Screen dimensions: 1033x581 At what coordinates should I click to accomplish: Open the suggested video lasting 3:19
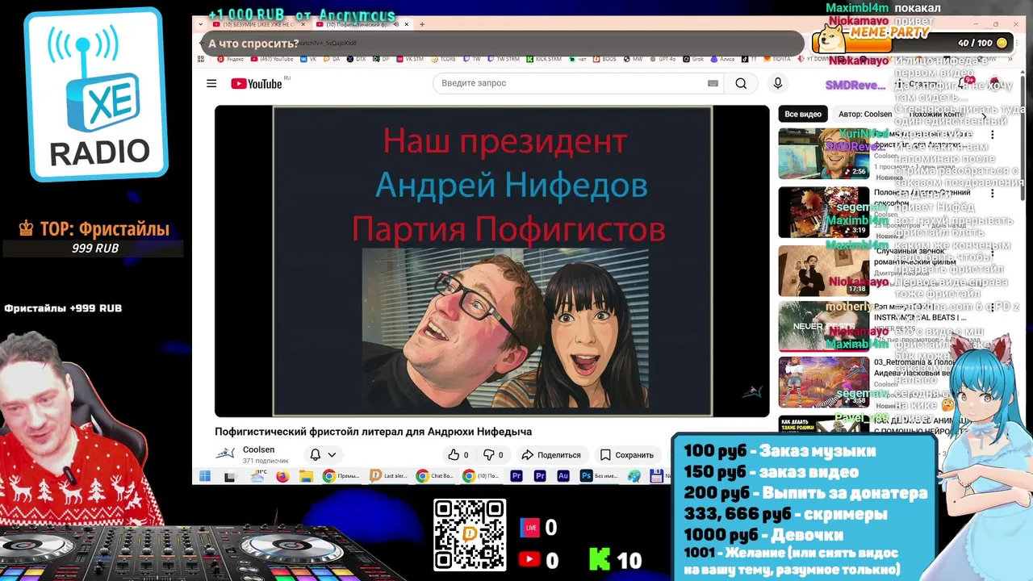coord(823,211)
